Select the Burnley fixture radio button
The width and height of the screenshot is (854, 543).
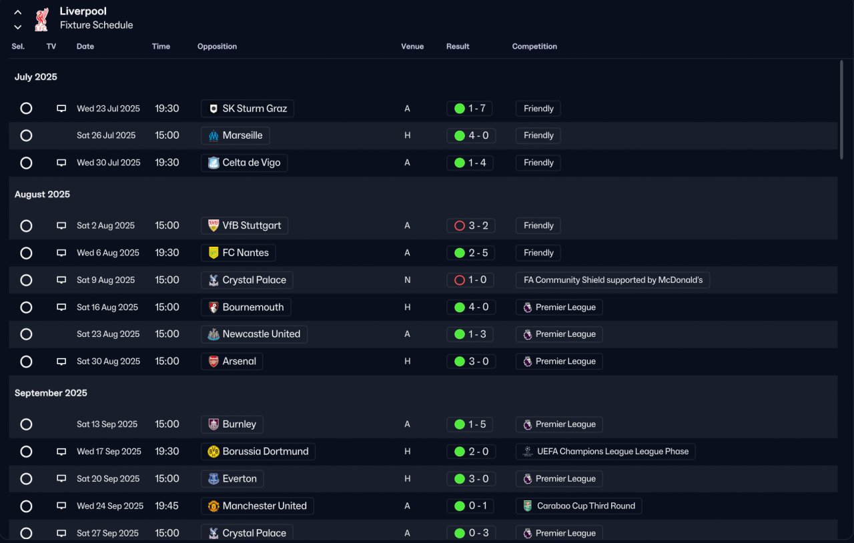pyautogui.click(x=26, y=424)
